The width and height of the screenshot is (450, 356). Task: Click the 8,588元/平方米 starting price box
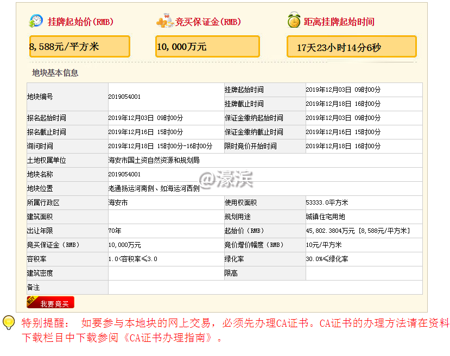pyautogui.click(x=79, y=47)
